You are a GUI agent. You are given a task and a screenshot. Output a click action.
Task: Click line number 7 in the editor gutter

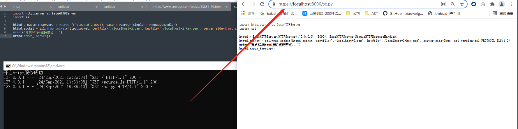pyautogui.click(x=5, y=36)
